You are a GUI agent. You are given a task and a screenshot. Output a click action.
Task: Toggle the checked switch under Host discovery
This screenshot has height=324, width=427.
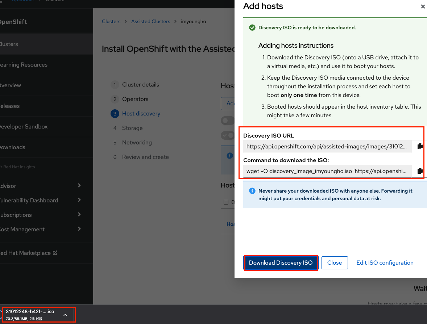point(228,135)
